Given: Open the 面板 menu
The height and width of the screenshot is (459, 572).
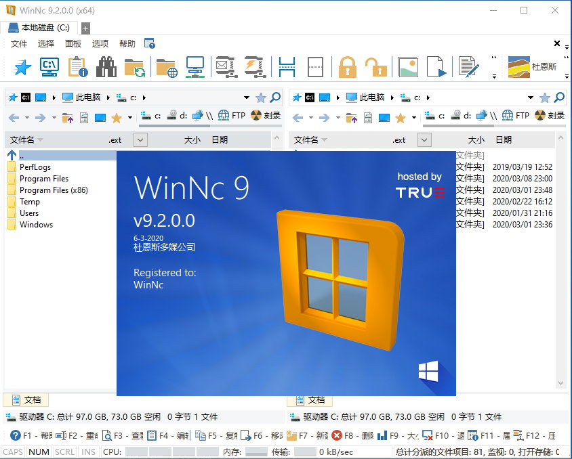Looking at the screenshot, I should 73,44.
